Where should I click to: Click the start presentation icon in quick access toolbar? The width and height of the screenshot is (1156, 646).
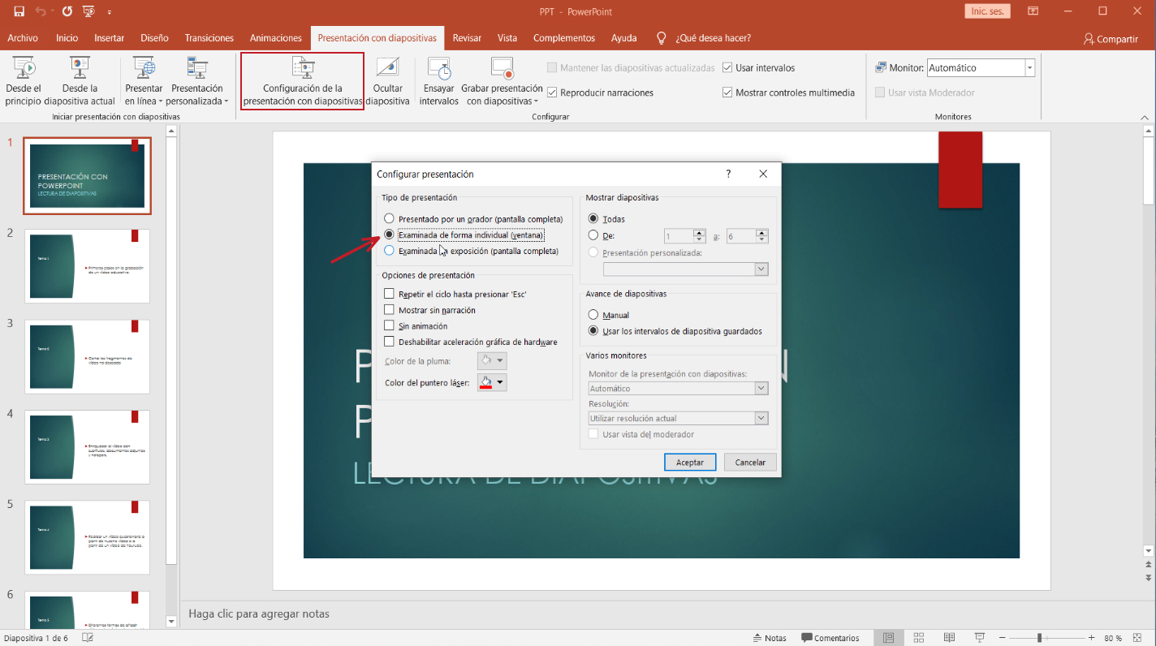click(88, 11)
